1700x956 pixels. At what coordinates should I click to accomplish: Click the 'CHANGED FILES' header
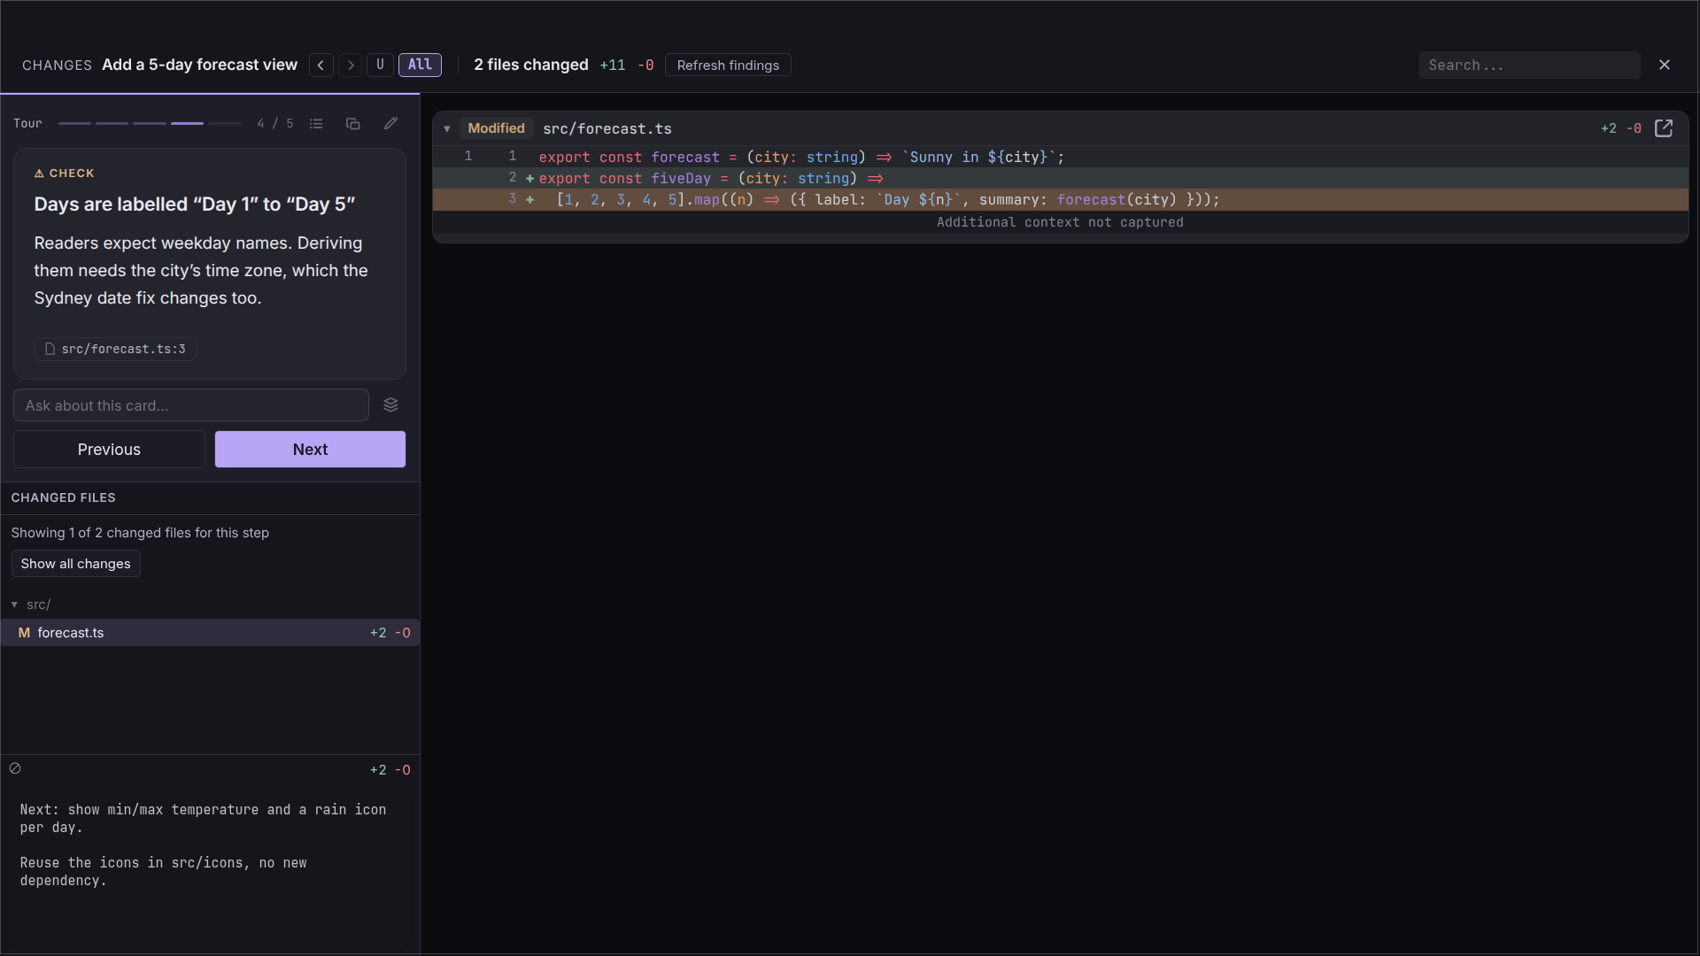click(x=64, y=497)
